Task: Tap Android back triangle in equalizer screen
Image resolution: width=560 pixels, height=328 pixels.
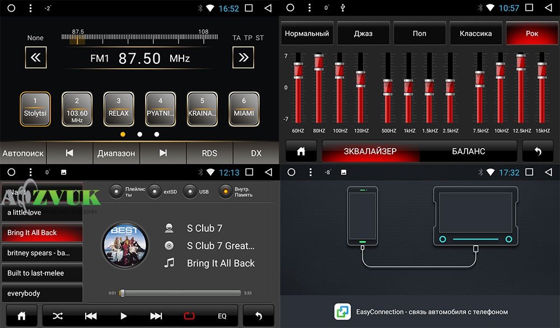Action: coord(548,7)
